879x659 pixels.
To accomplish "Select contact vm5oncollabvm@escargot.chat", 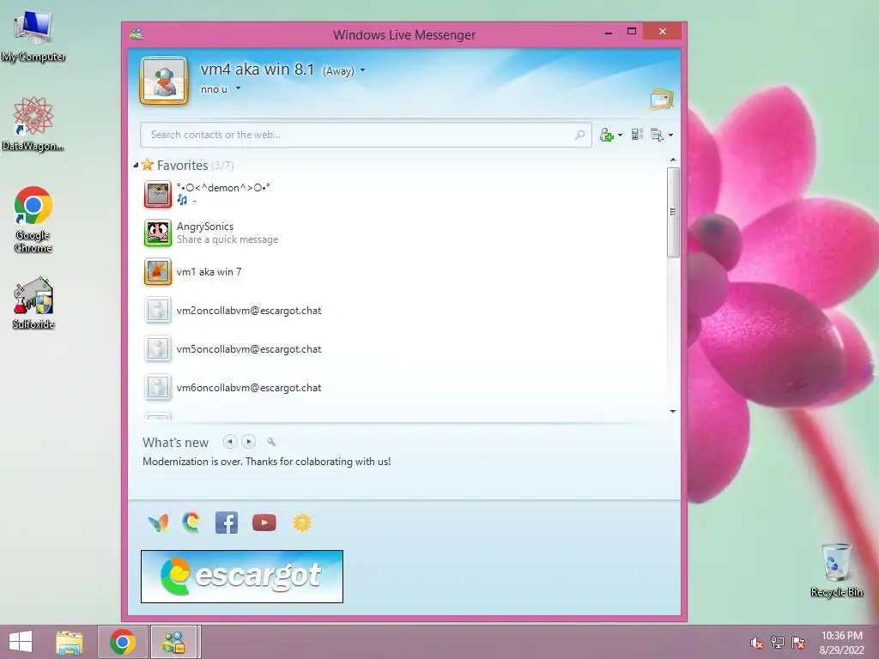I will (249, 349).
